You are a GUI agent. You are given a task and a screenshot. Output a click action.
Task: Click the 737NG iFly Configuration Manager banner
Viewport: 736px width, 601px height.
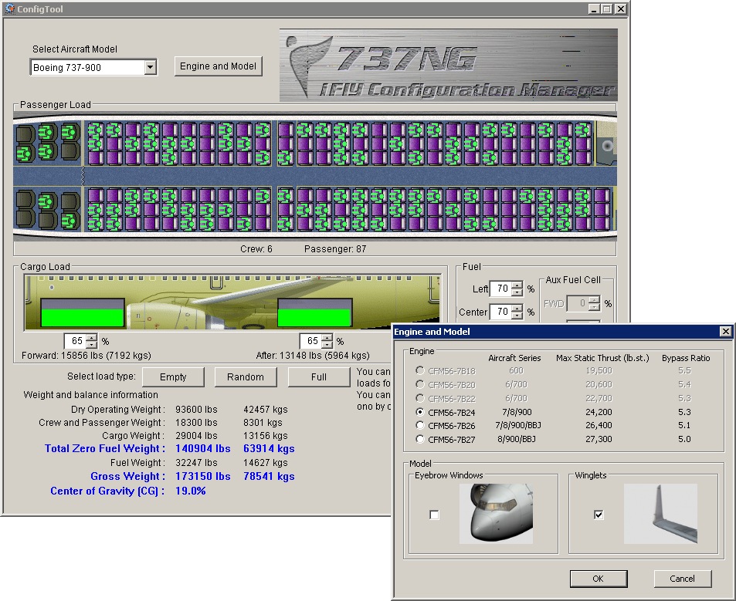[x=448, y=65]
